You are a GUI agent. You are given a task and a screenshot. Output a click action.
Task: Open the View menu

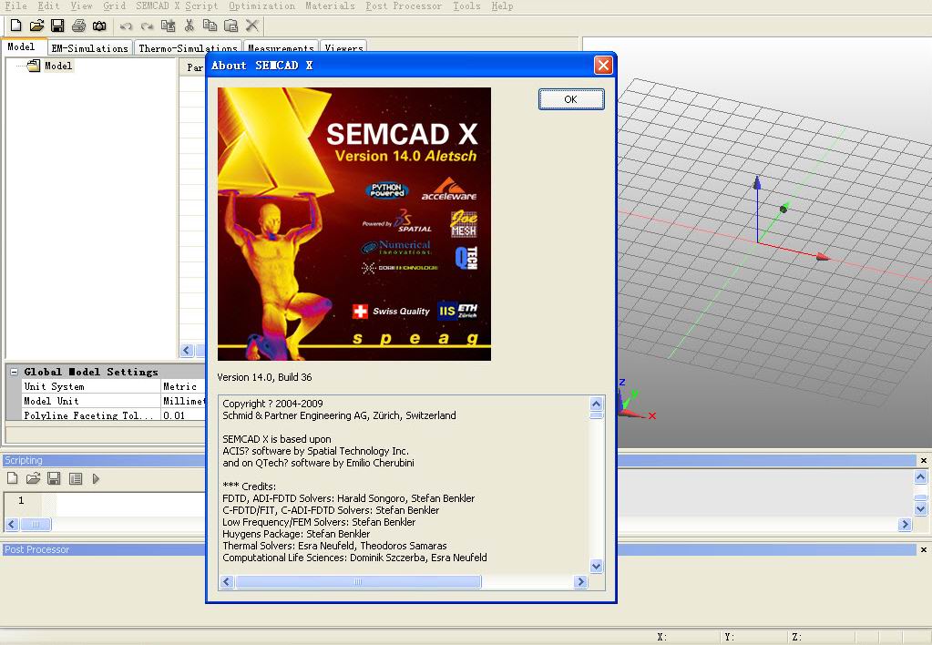(81, 6)
